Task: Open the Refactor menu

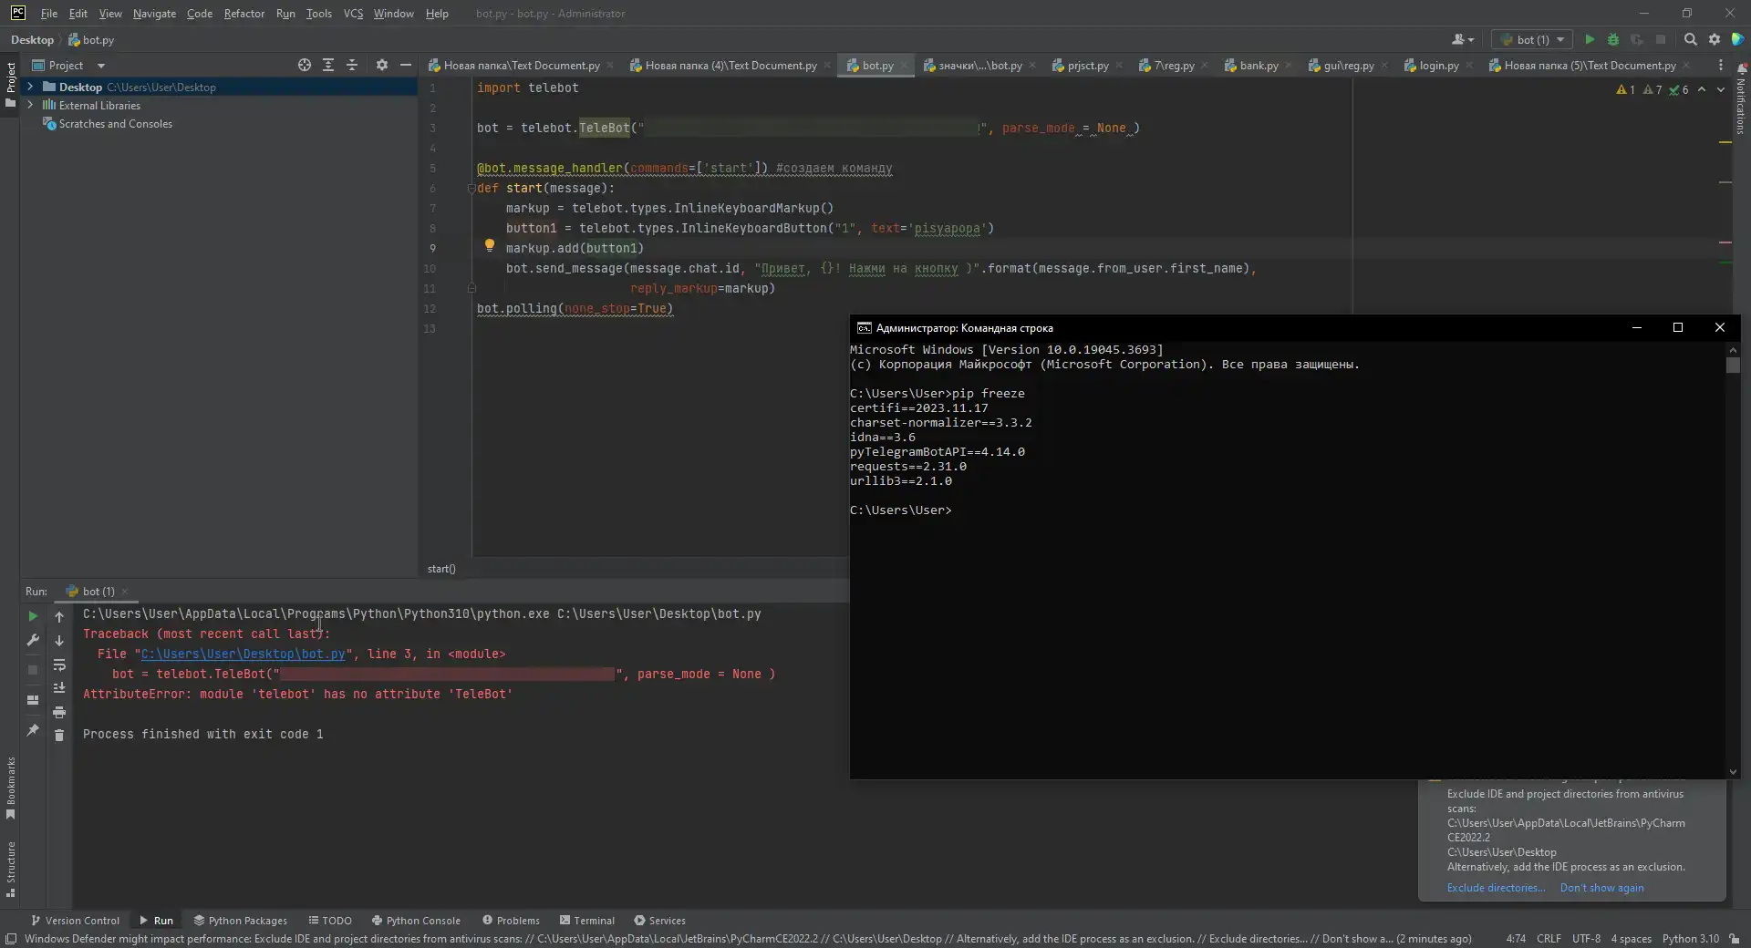Action: click(243, 13)
